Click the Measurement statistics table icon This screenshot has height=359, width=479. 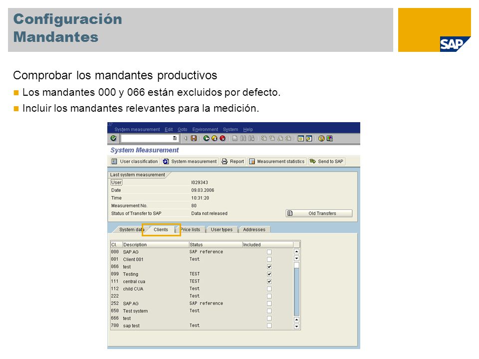point(251,162)
